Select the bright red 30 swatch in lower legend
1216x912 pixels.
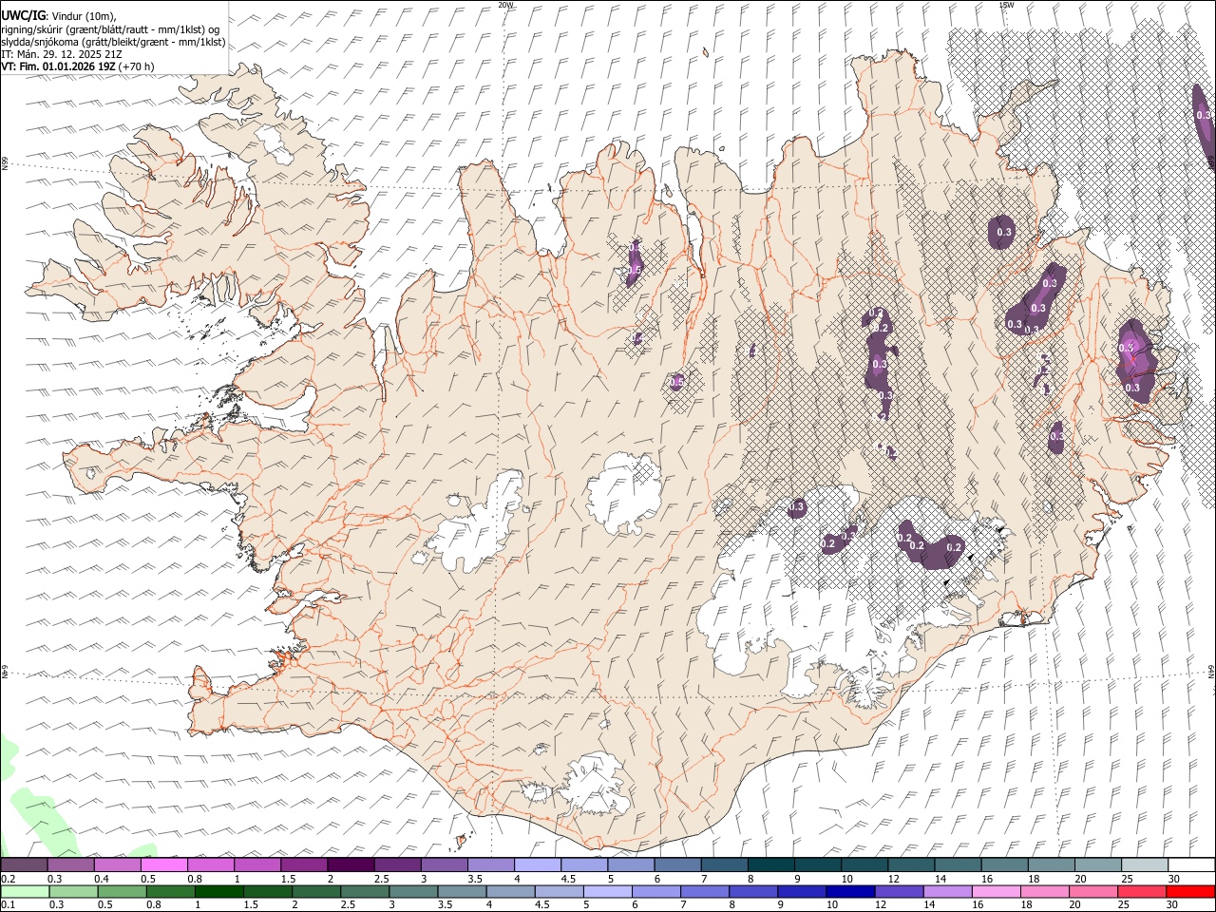[1190, 891]
